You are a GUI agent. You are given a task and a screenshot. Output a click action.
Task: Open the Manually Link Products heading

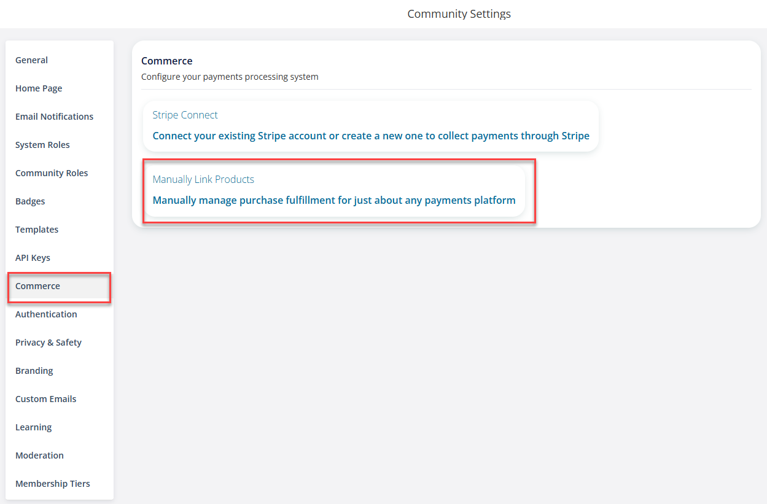pyautogui.click(x=203, y=179)
